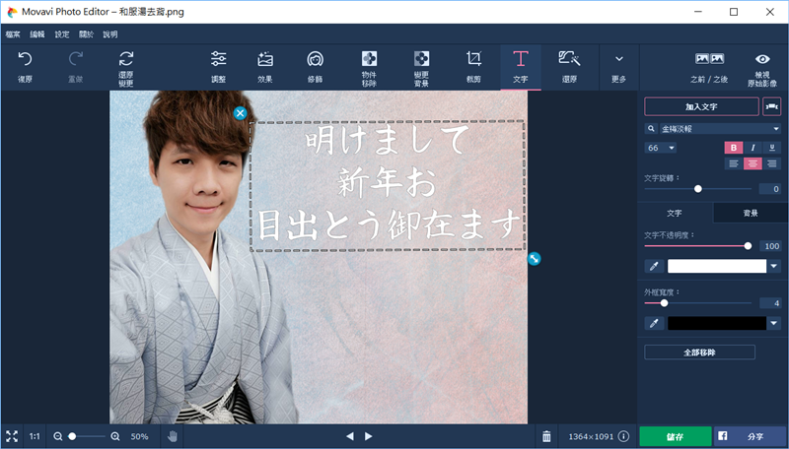Expand the text color dropdown arrow
The width and height of the screenshot is (789, 449).
click(774, 266)
